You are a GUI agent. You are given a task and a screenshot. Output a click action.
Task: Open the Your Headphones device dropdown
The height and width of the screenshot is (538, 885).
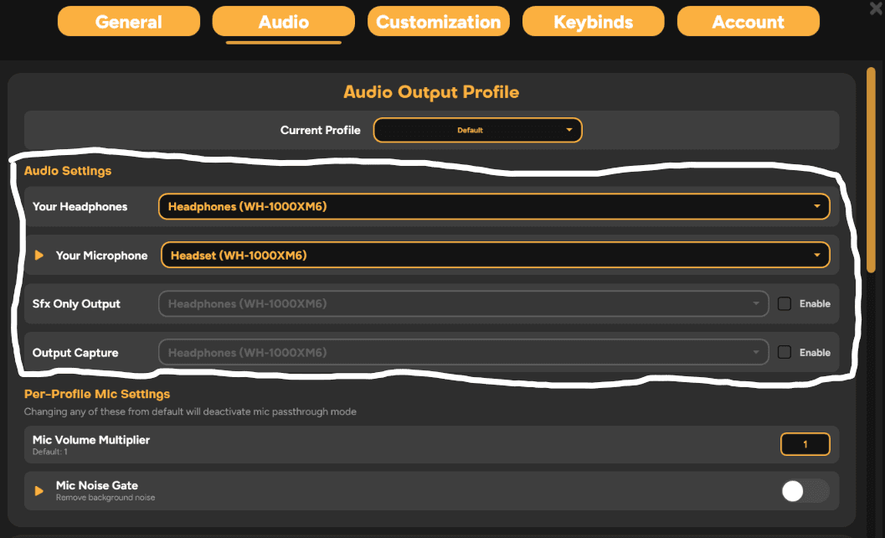tap(494, 207)
